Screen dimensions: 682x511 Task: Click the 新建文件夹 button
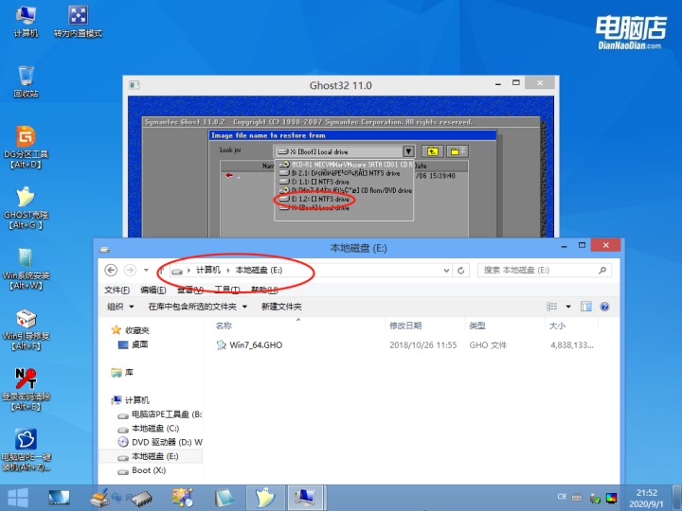tap(281, 307)
